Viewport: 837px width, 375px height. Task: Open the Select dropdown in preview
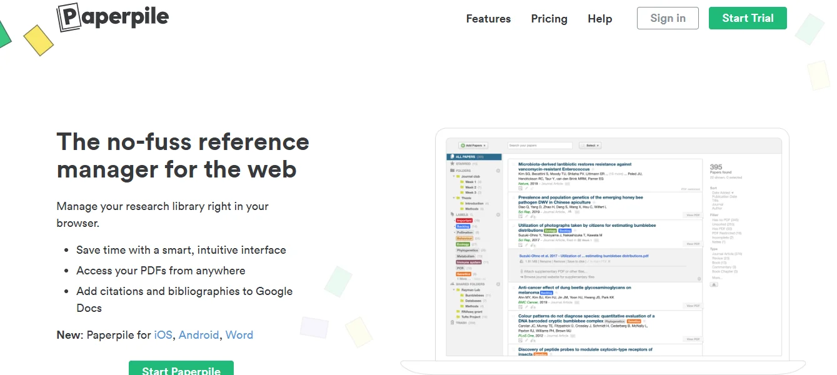pyautogui.click(x=590, y=146)
